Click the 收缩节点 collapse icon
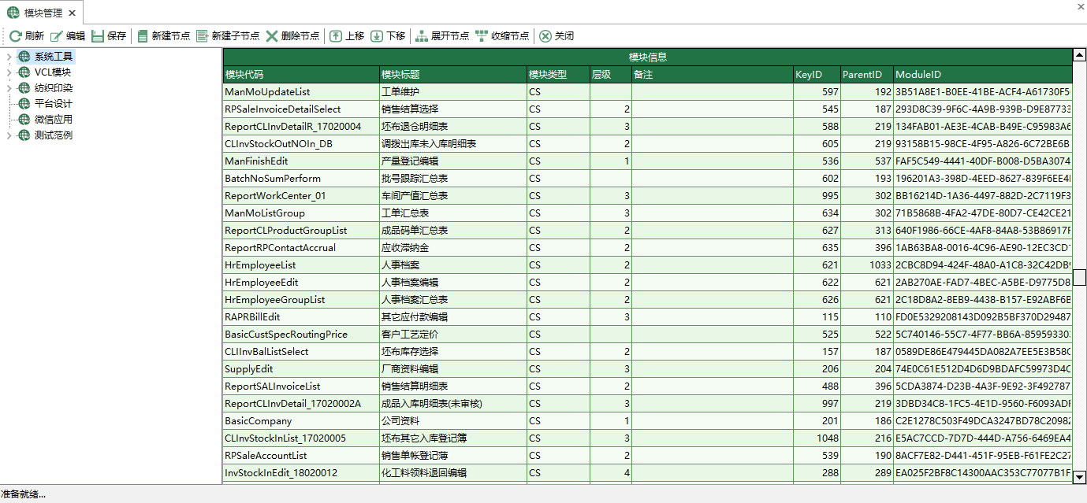Viewport: 1087px width, 503px height. coord(482,36)
